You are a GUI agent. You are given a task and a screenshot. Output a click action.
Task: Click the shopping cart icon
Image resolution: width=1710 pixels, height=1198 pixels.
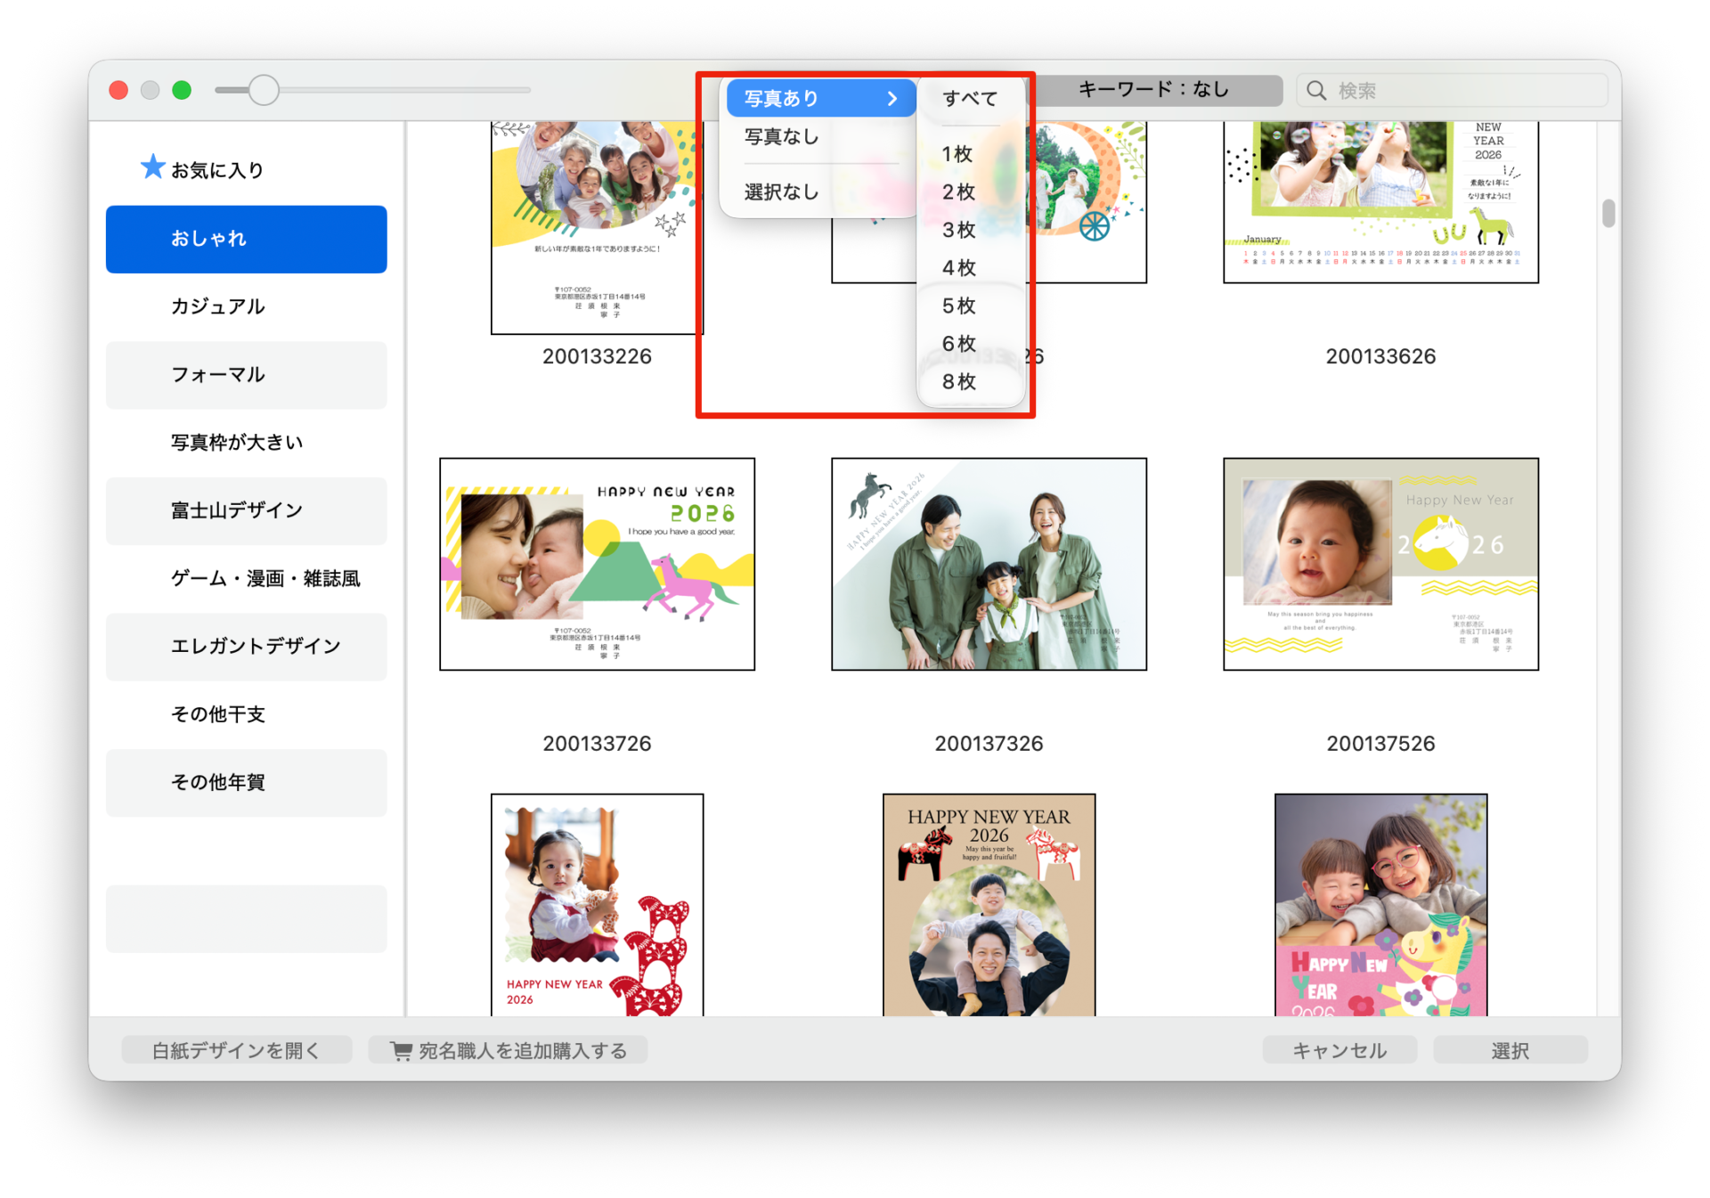[x=402, y=1051]
